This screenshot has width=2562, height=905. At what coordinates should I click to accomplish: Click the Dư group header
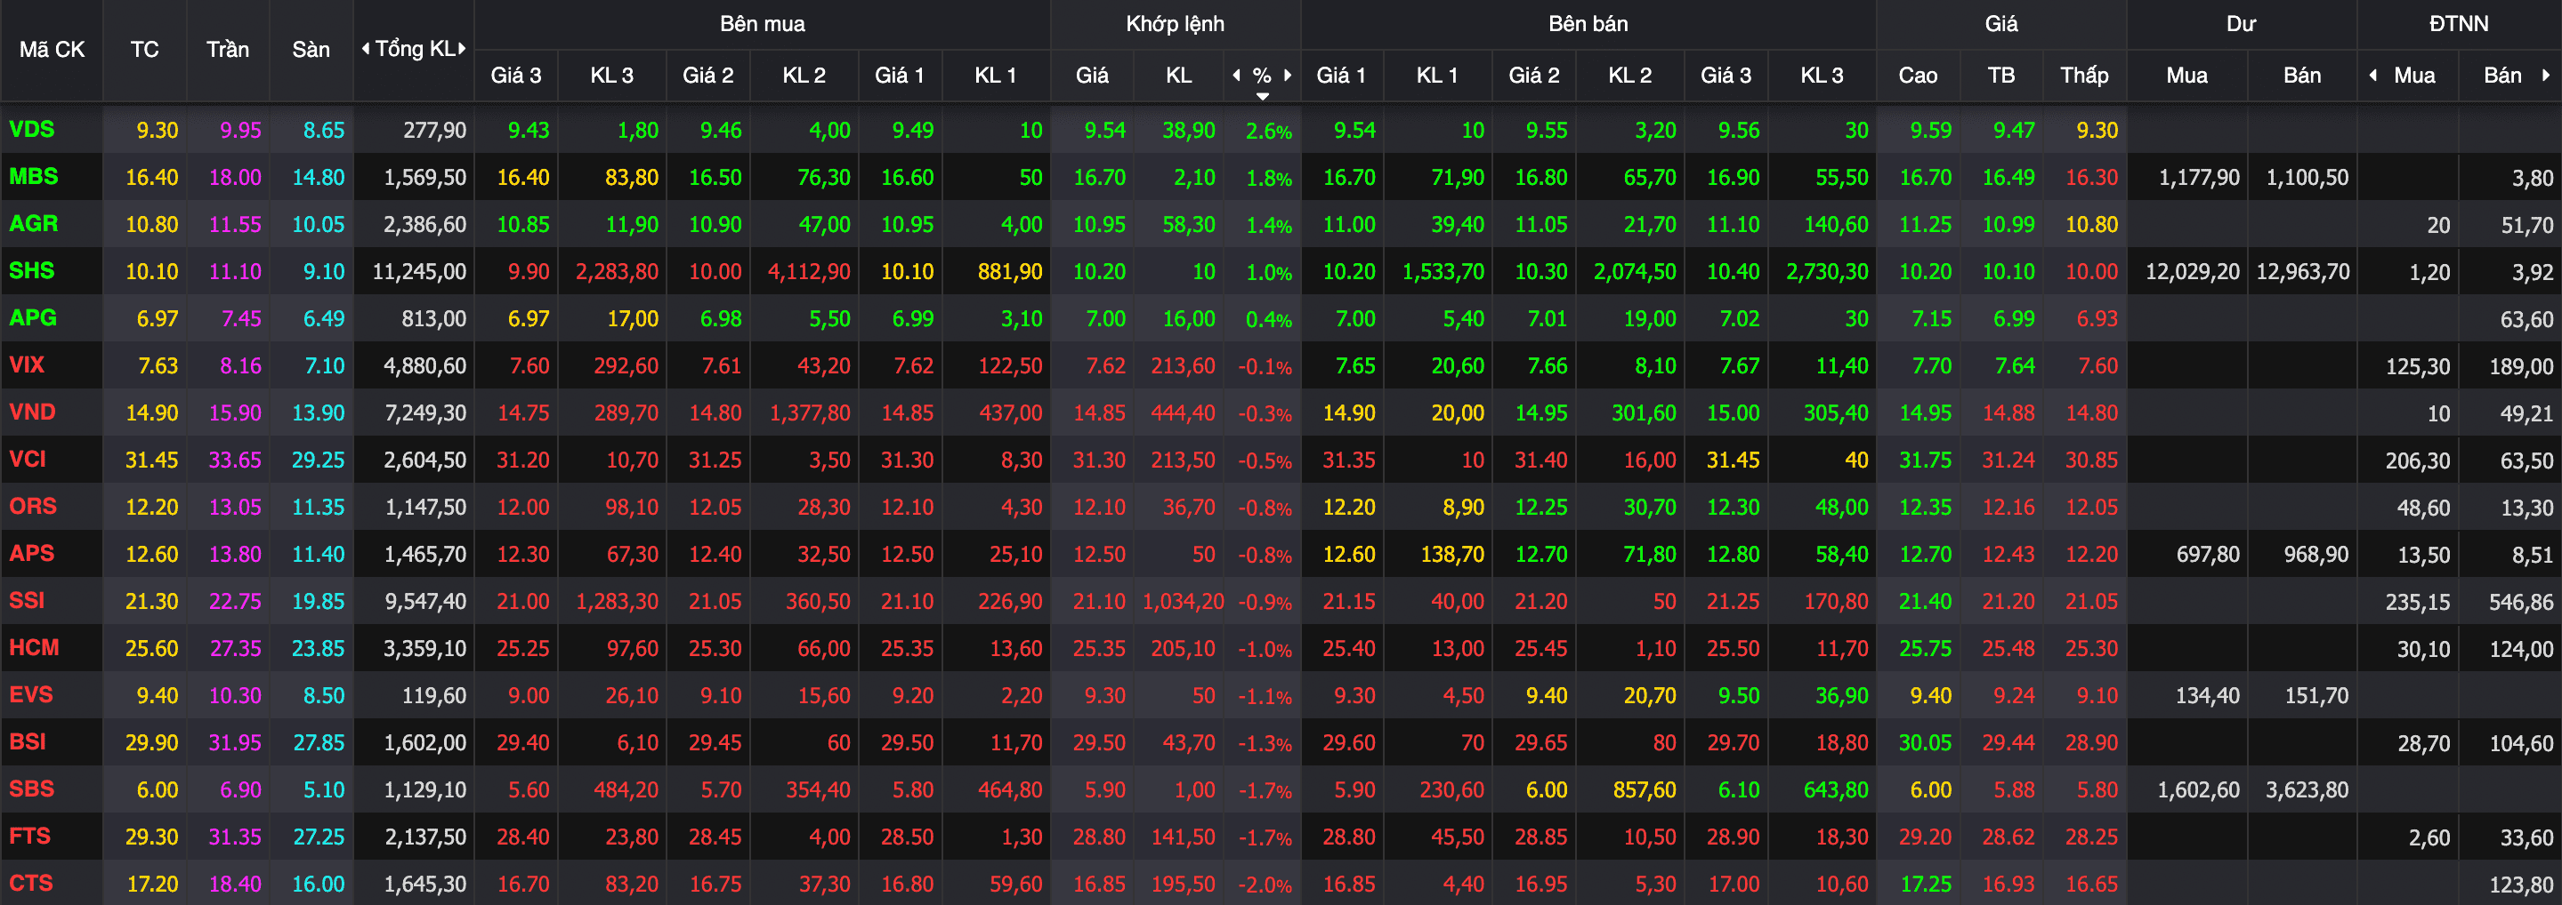click(2241, 24)
